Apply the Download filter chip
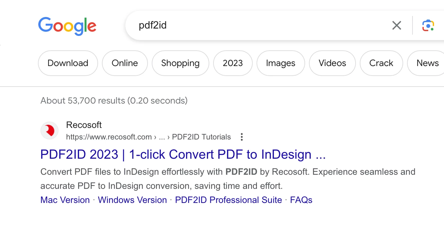 click(68, 63)
